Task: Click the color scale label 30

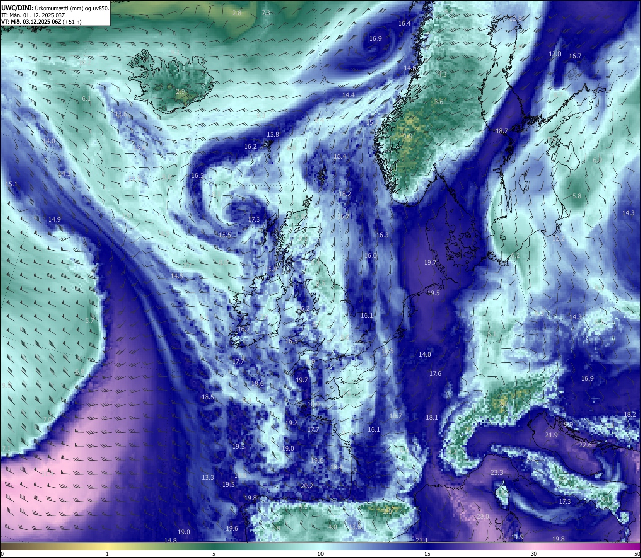Action: 534,554
